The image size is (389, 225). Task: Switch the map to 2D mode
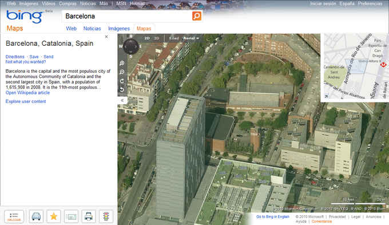(x=147, y=38)
